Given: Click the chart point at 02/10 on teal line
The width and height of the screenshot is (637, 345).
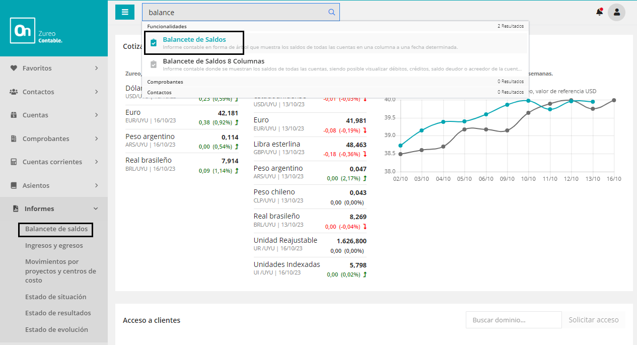Looking at the screenshot, I should coord(400,145).
